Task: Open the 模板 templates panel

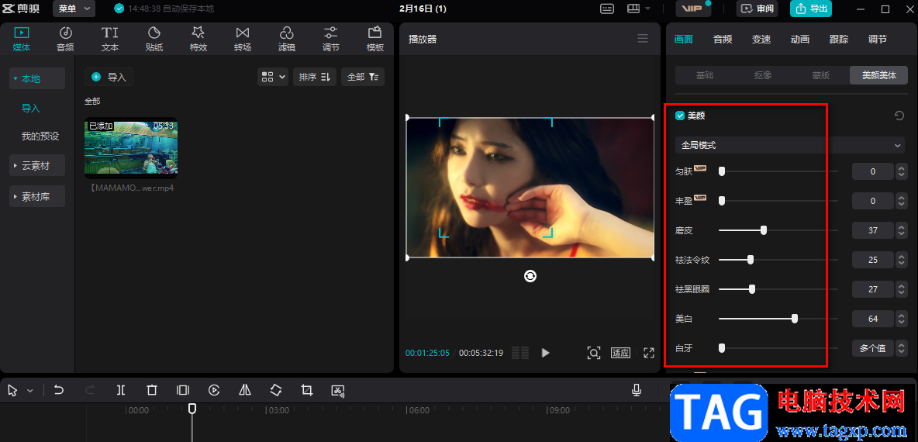Action: [x=374, y=40]
